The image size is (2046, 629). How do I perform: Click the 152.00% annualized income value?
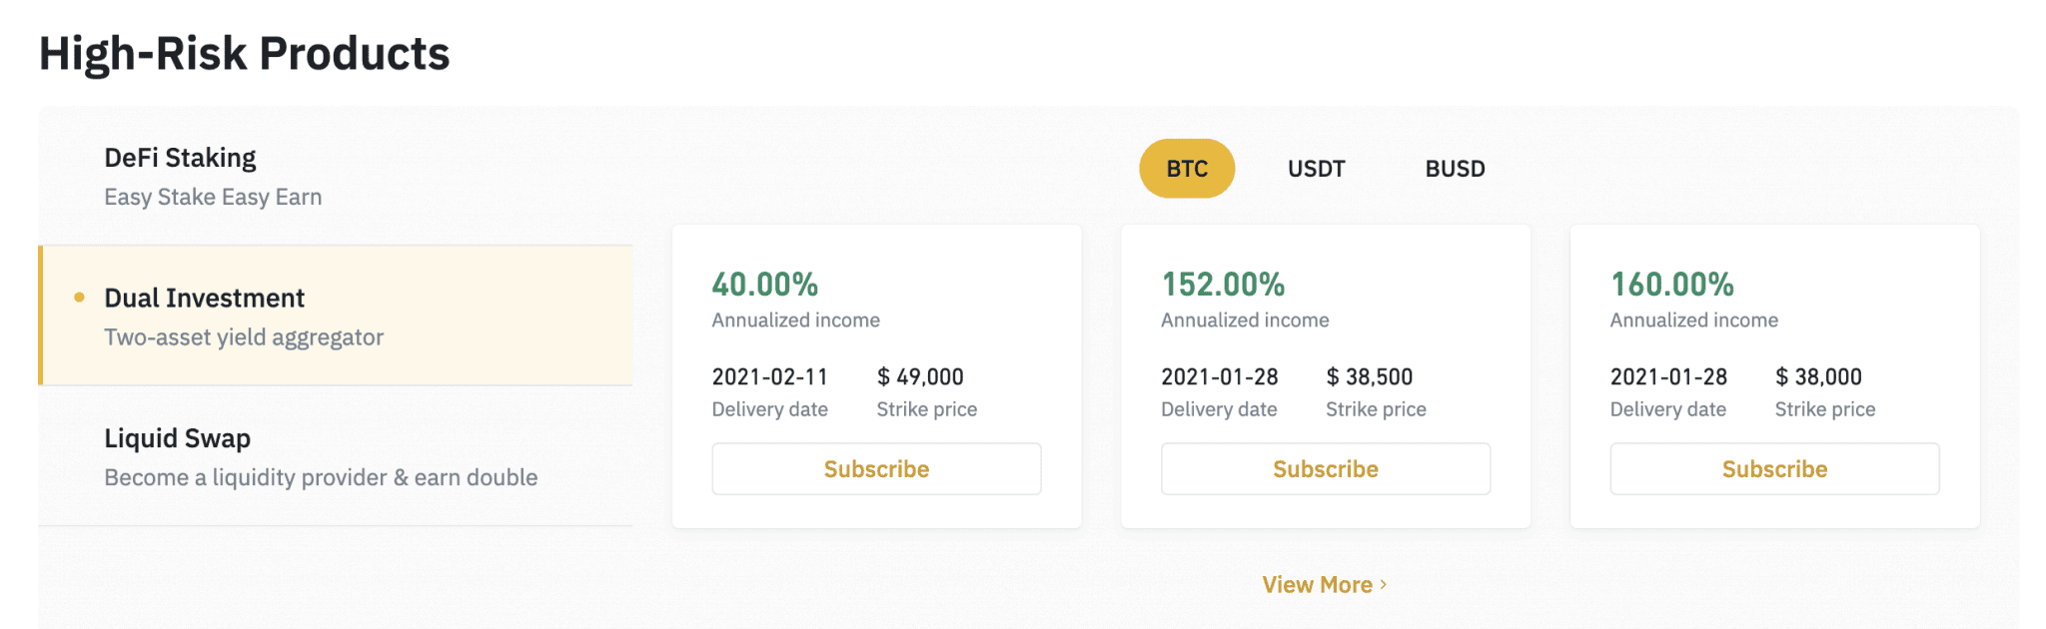tap(1223, 285)
